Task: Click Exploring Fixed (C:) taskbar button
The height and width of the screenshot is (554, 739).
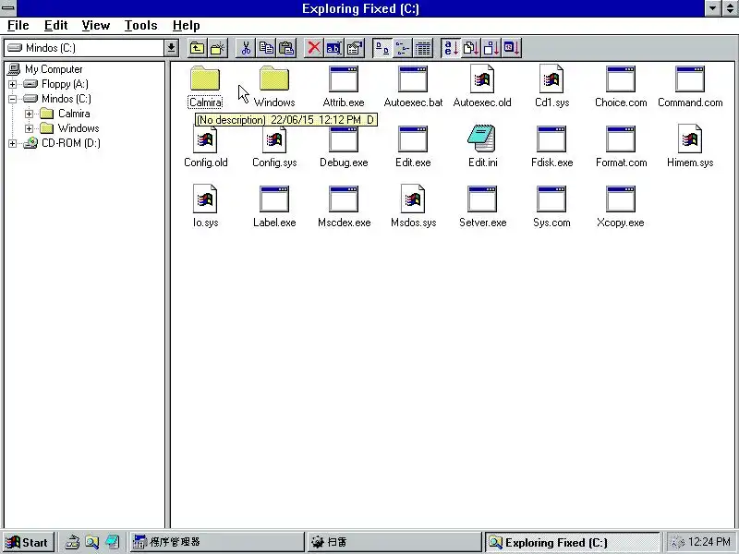Action: tap(573, 543)
